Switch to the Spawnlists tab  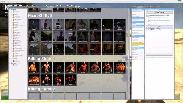pos(13,7)
